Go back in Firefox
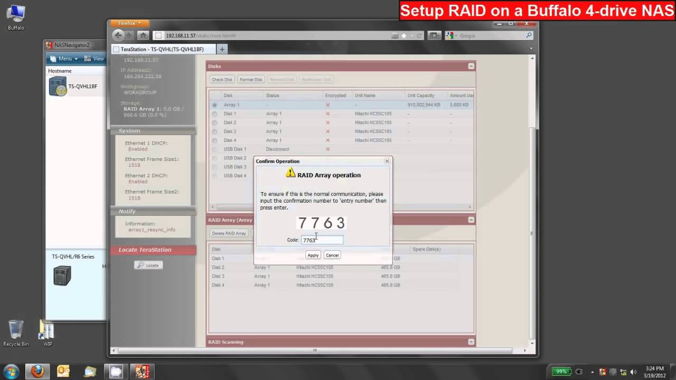676x380 pixels. (118, 35)
